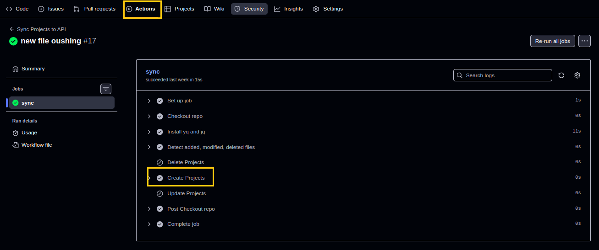Expand the Install yq and jq step
Image resolution: width=599 pixels, height=250 pixels.
(149, 132)
